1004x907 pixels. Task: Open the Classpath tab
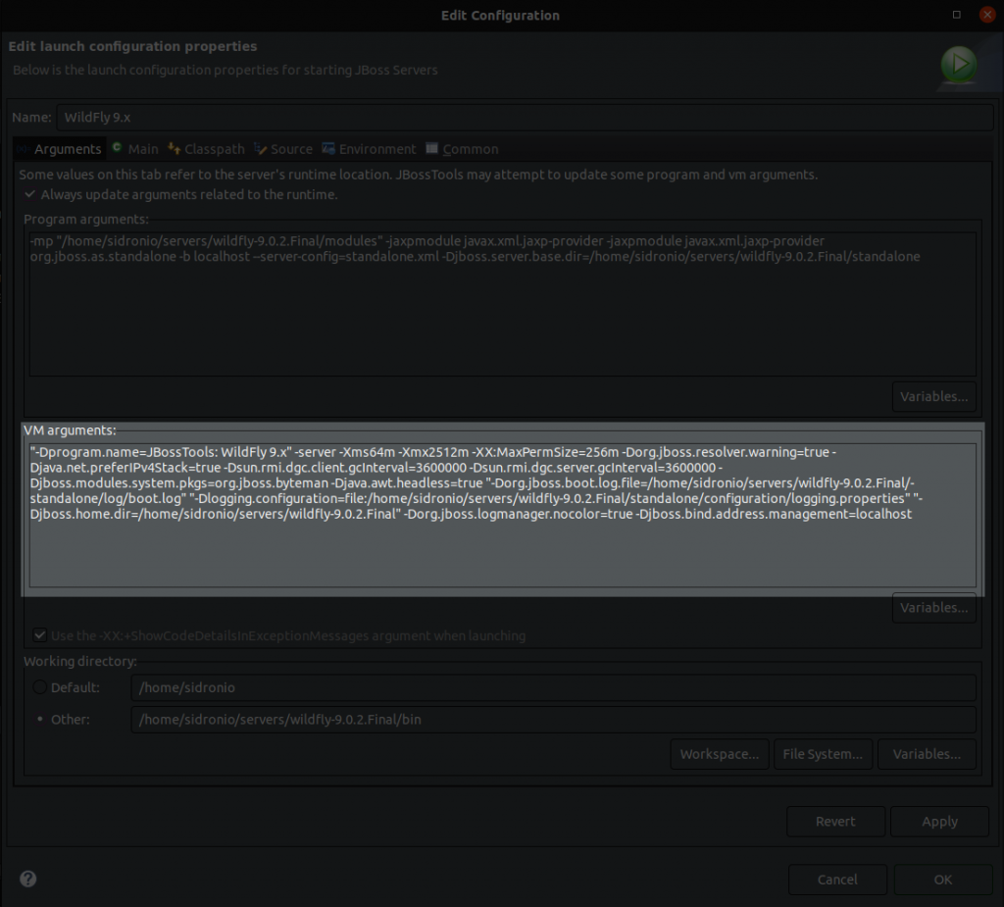tap(206, 149)
